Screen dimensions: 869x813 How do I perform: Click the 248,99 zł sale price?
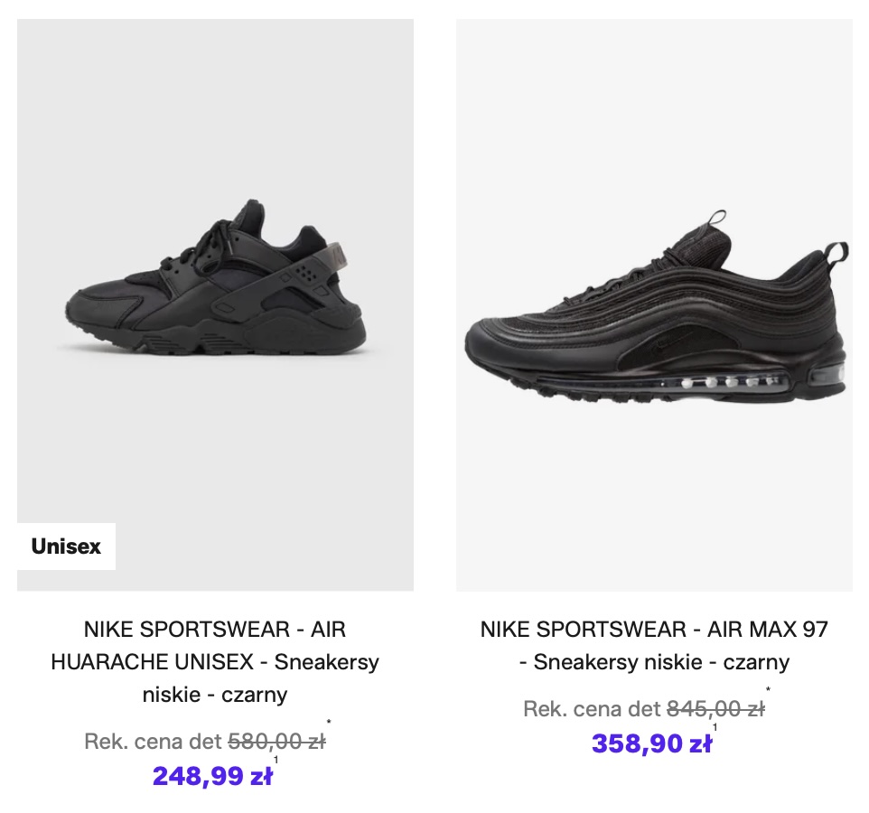click(x=212, y=776)
